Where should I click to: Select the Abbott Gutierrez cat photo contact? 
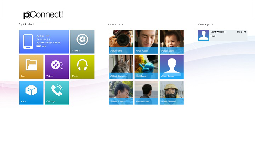coord(121,67)
